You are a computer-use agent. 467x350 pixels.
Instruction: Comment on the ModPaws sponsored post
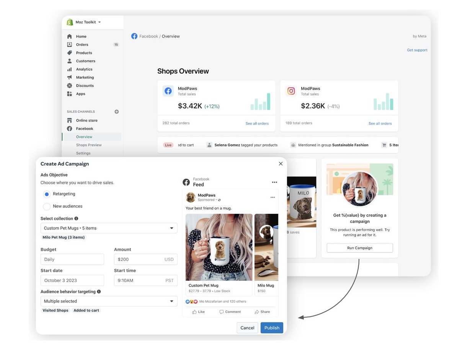pyautogui.click(x=230, y=312)
